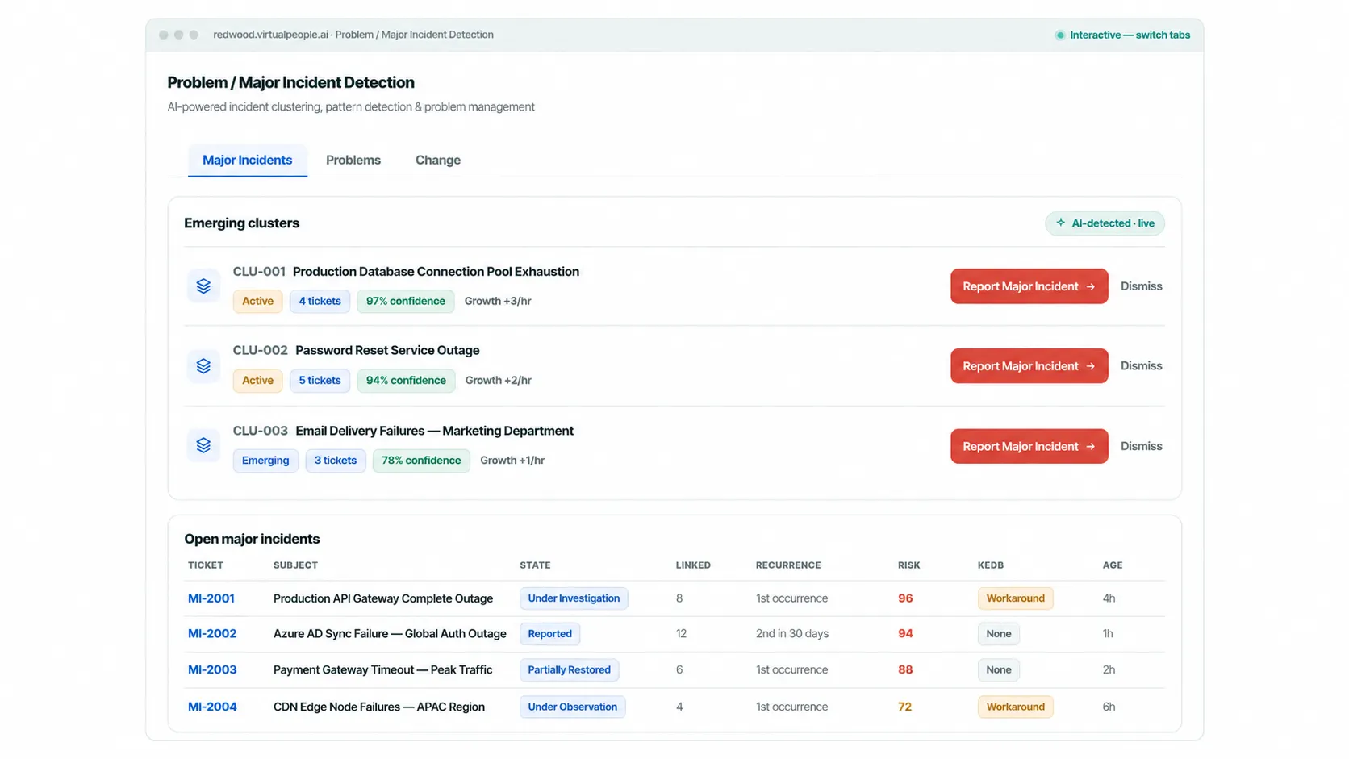1349x759 pixels.
Task: Click the stack icon for CLU-003
Action: [x=203, y=445]
